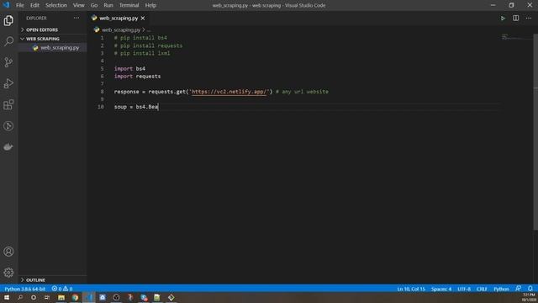Open Explorer panel More Actions ellipsis
Screen dimensions: 538x303
(76, 18)
